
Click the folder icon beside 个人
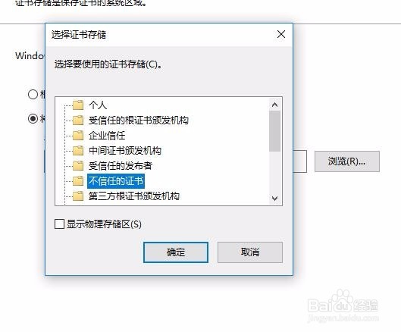coord(78,105)
